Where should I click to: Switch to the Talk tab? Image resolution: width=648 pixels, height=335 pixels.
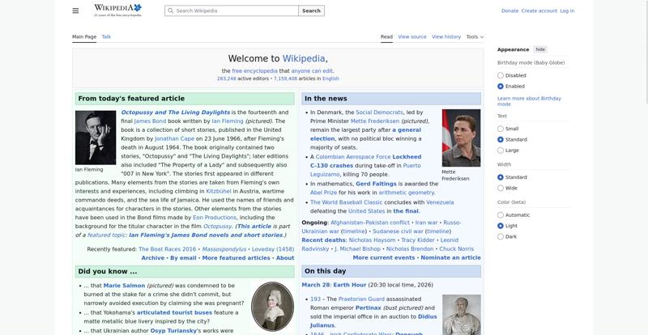click(106, 36)
